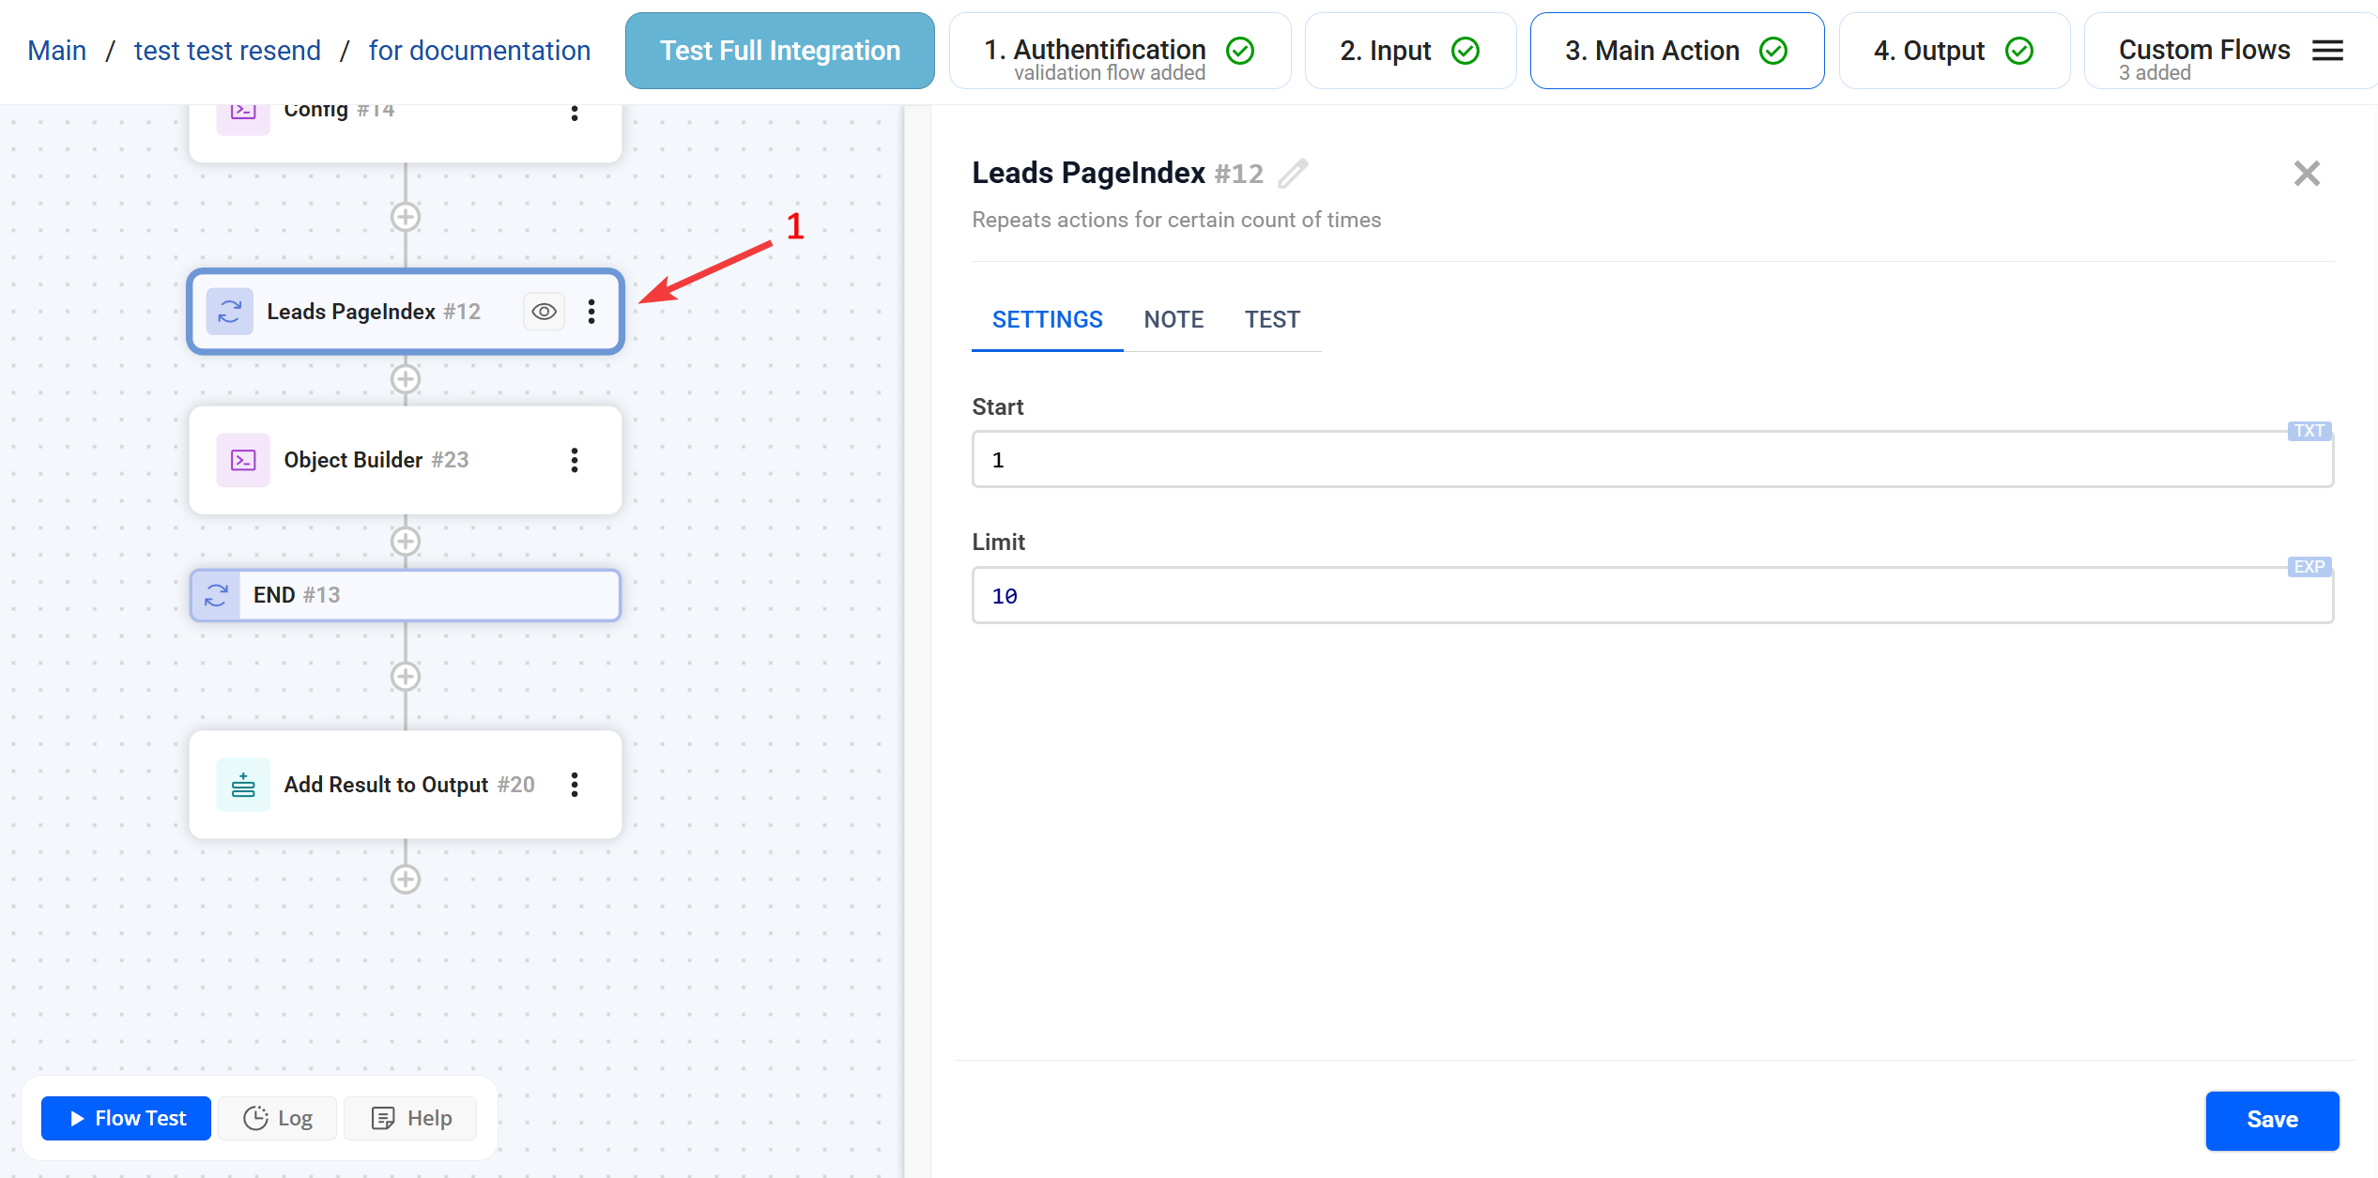This screenshot has height=1178, width=2378.
Task: Run the Flow Test
Action: point(125,1118)
